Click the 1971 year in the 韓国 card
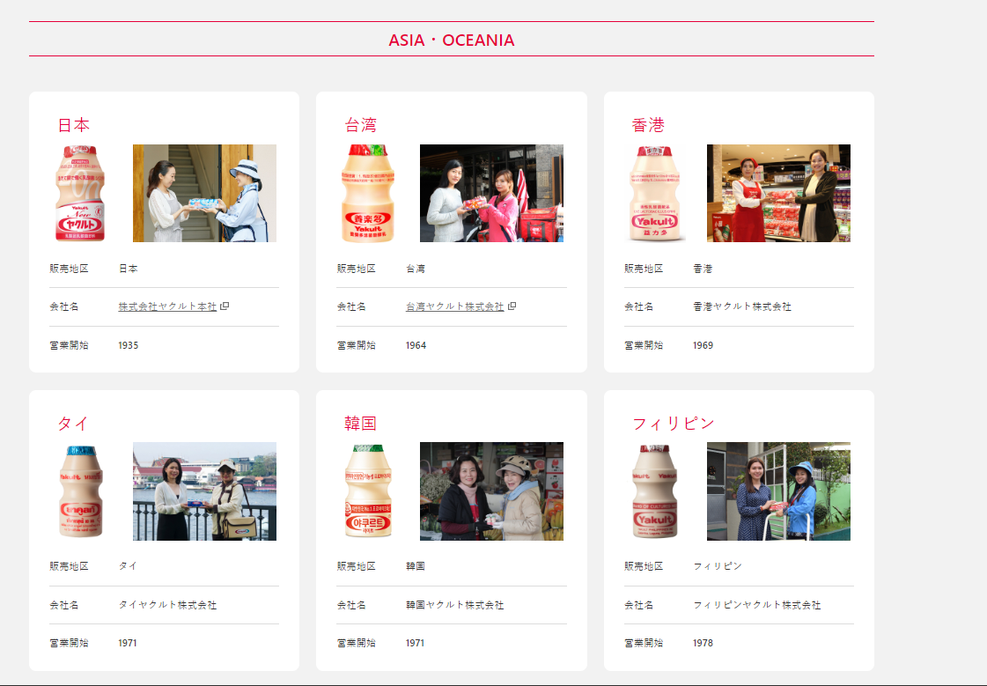 (415, 643)
